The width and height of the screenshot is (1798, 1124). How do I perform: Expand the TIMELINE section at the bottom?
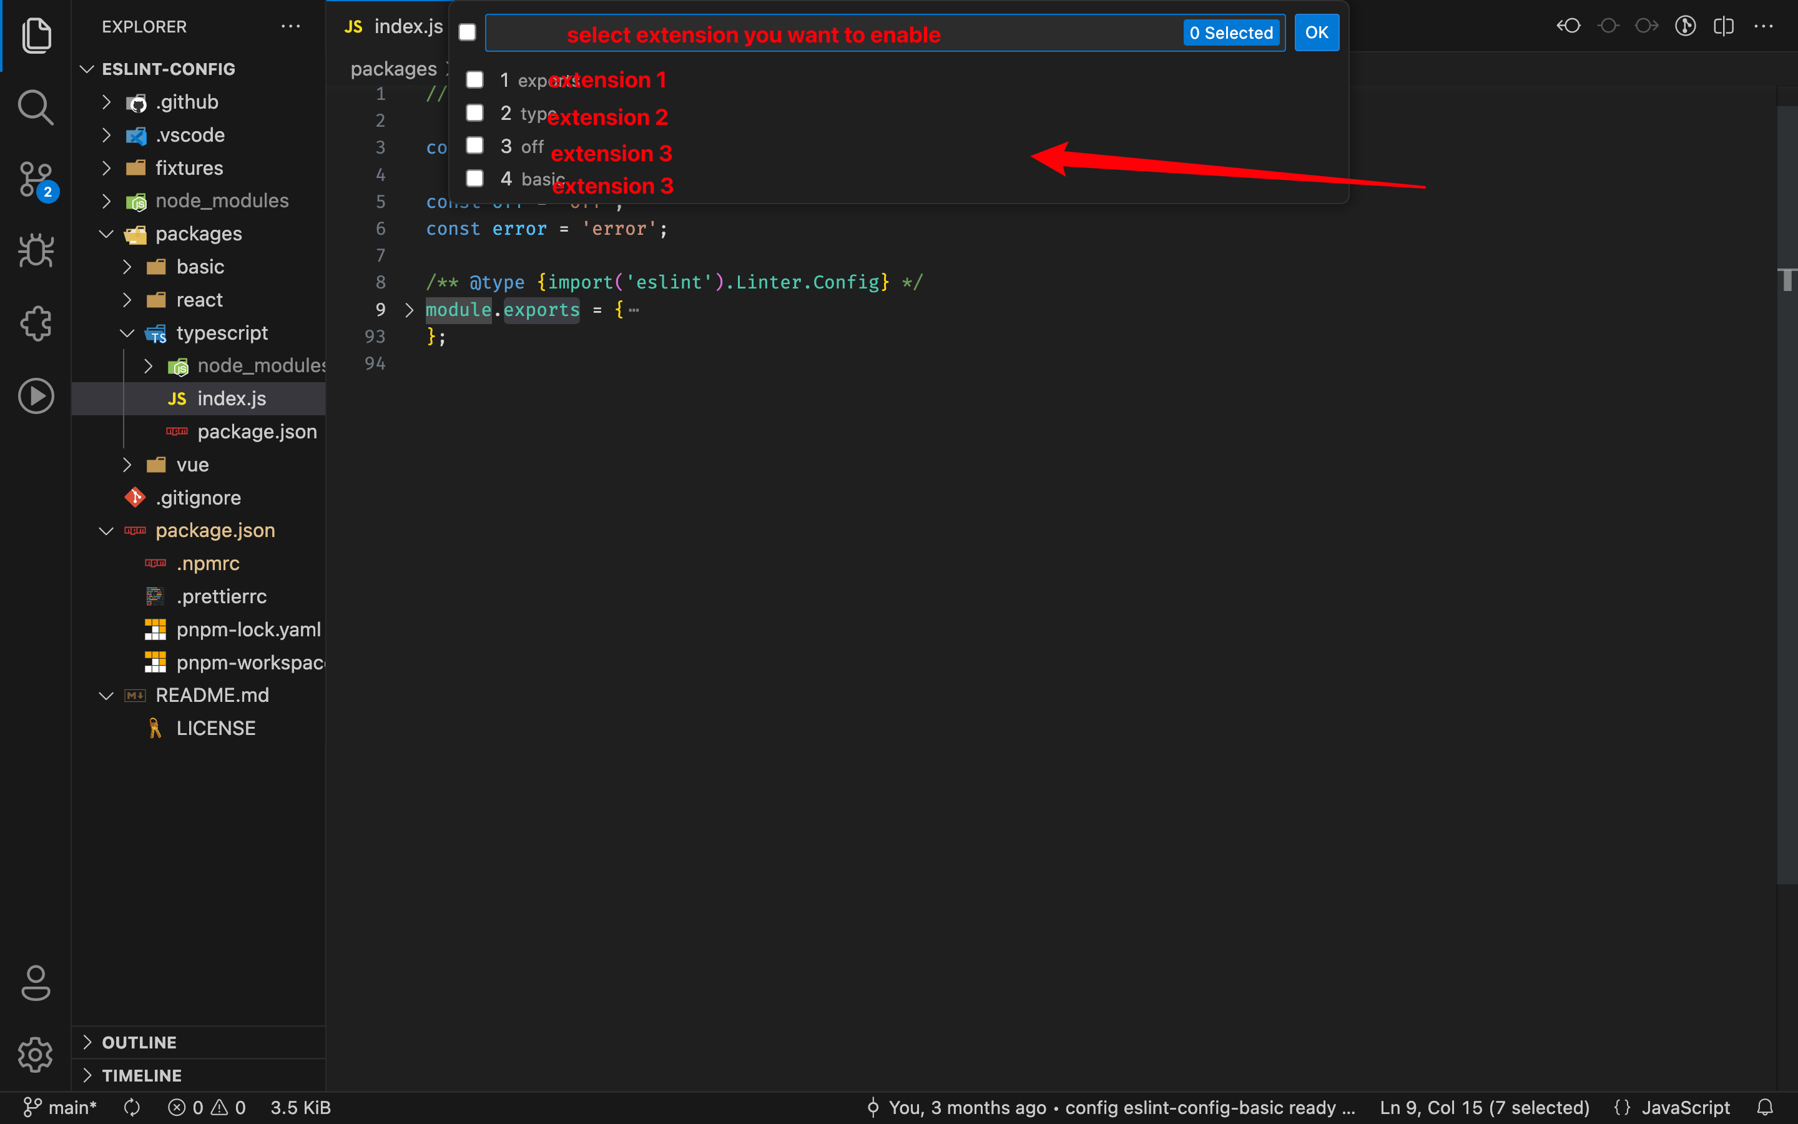click(x=141, y=1075)
